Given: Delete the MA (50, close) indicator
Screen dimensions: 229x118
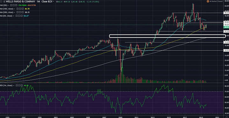Looking at the screenshot, I should point(22,16).
